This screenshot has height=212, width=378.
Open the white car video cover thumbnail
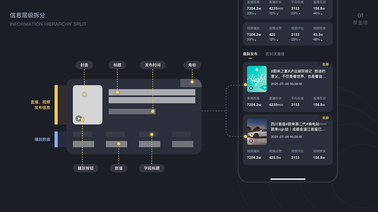[257, 132]
